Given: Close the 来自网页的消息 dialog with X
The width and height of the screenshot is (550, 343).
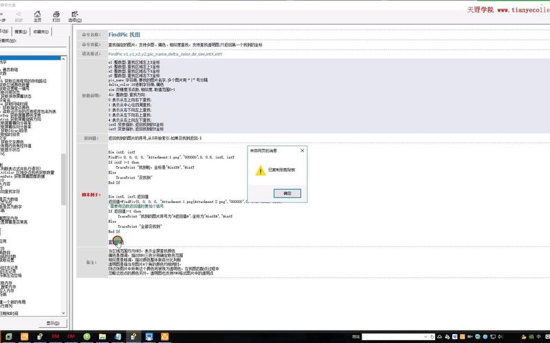Looking at the screenshot, I should click(x=302, y=150).
